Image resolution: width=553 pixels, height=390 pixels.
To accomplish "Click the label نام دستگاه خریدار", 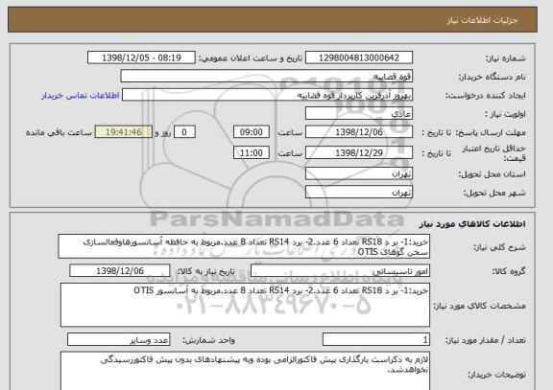I will pos(492,77).
